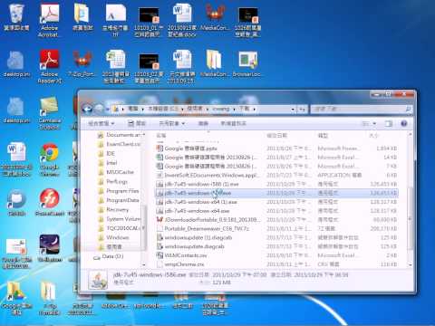Open the Google Drive folder desktop icon
This screenshot has height=326, width=435.
click(x=16, y=298)
